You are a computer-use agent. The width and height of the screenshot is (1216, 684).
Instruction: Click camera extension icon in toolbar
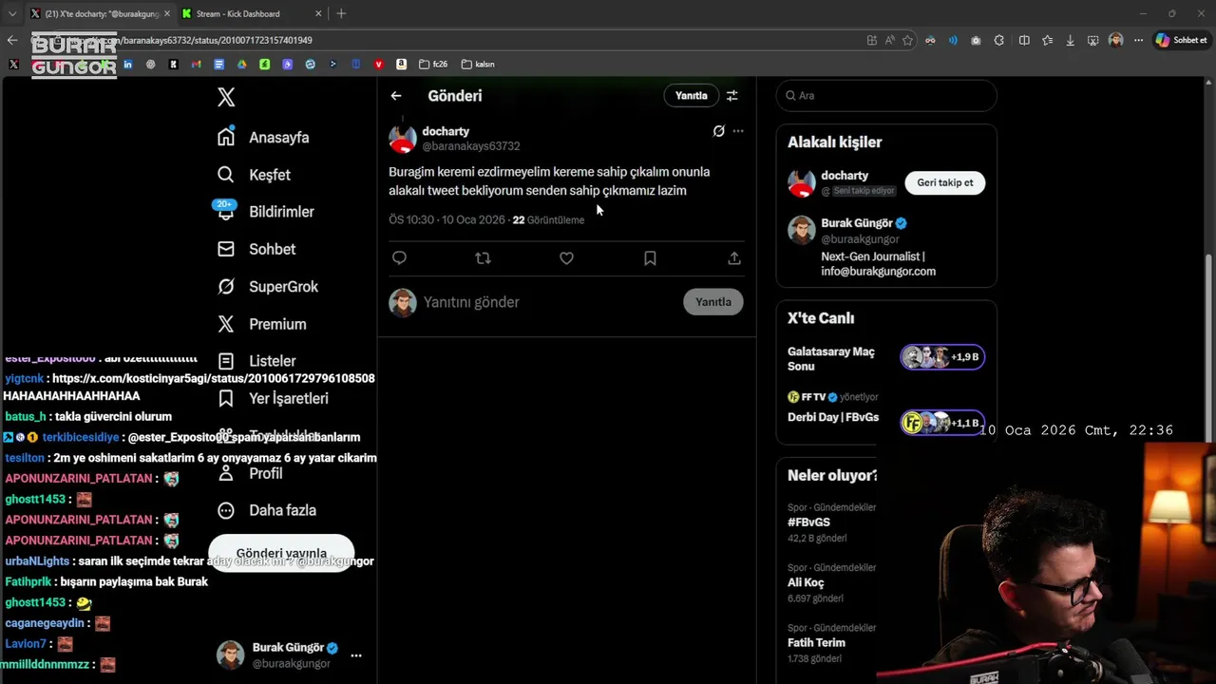coord(976,40)
